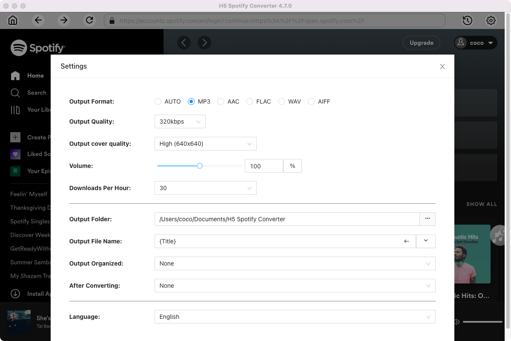This screenshot has height=341, width=511.
Task: Click the browser URL address bar
Action: pyautogui.click(x=275, y=20)
